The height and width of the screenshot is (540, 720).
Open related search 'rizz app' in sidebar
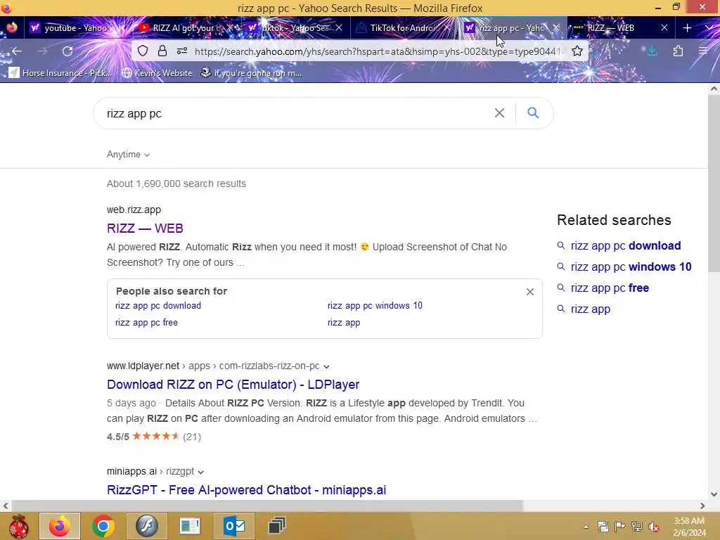[x=591, y=309]
